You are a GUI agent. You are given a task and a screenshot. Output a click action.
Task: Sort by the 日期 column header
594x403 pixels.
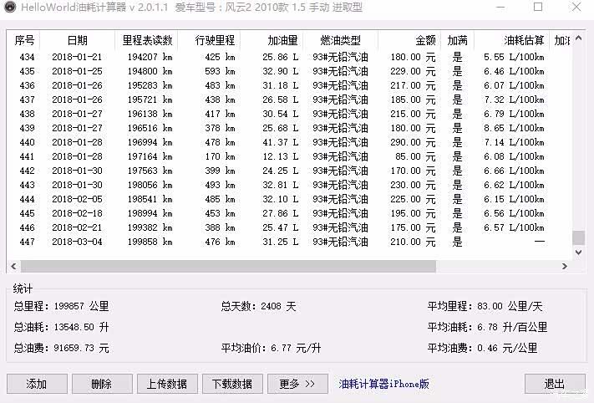pyautogui.click(x=77, y=40)
